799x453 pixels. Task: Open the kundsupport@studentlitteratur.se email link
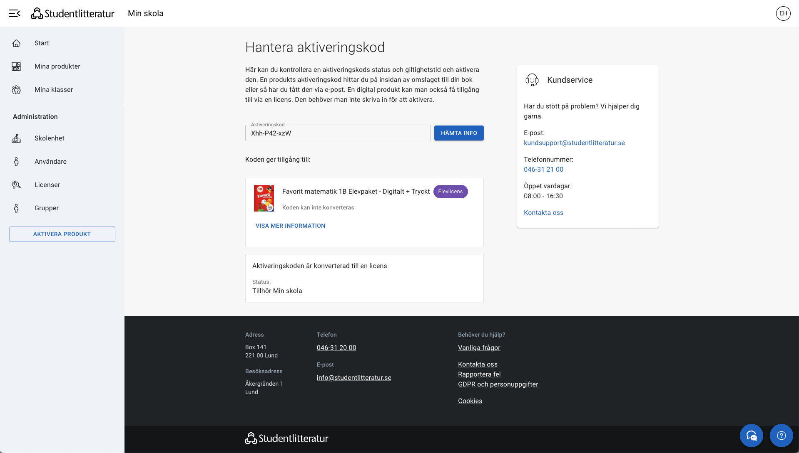click(x=574, y=143)
